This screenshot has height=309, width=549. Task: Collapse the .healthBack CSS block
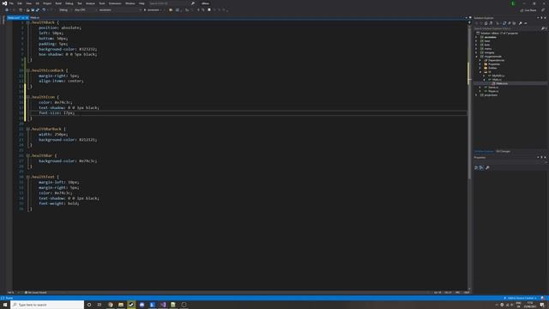tap(27, 22)
